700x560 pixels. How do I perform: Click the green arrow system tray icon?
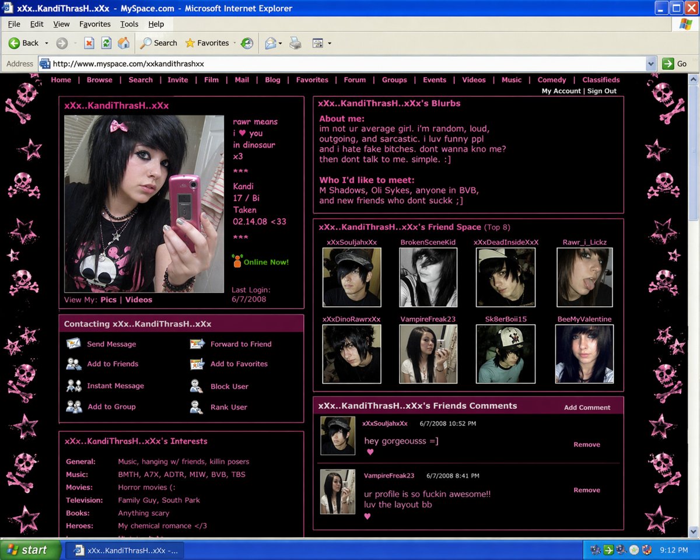(608, 549)
